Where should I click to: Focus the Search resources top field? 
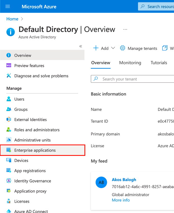coord(156,6)
